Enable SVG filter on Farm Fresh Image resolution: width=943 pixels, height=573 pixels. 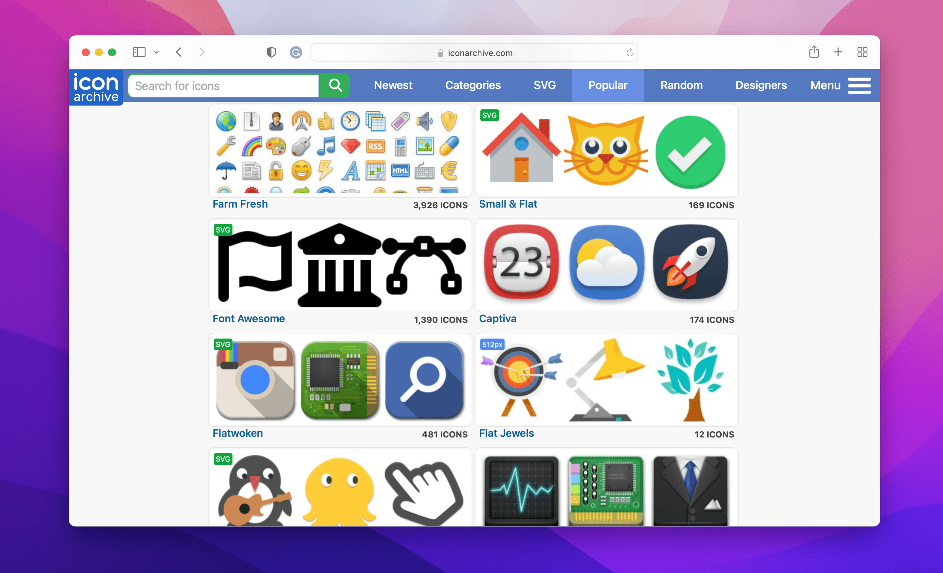pyautogui.click(x=222, y=230)
